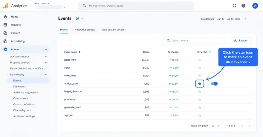
Task: Collapse the Admin section chevron
Action: pos(46,49)
